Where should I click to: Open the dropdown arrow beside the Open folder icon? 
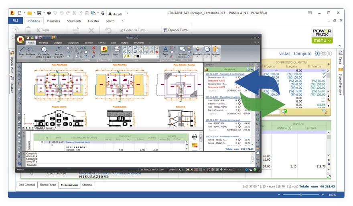point(34,13)
